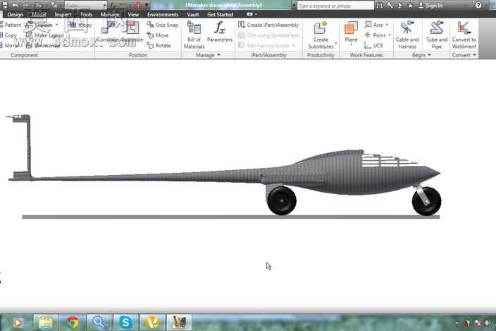
Task: Open the Manage ribbon tab
Action: coord(110,15)
